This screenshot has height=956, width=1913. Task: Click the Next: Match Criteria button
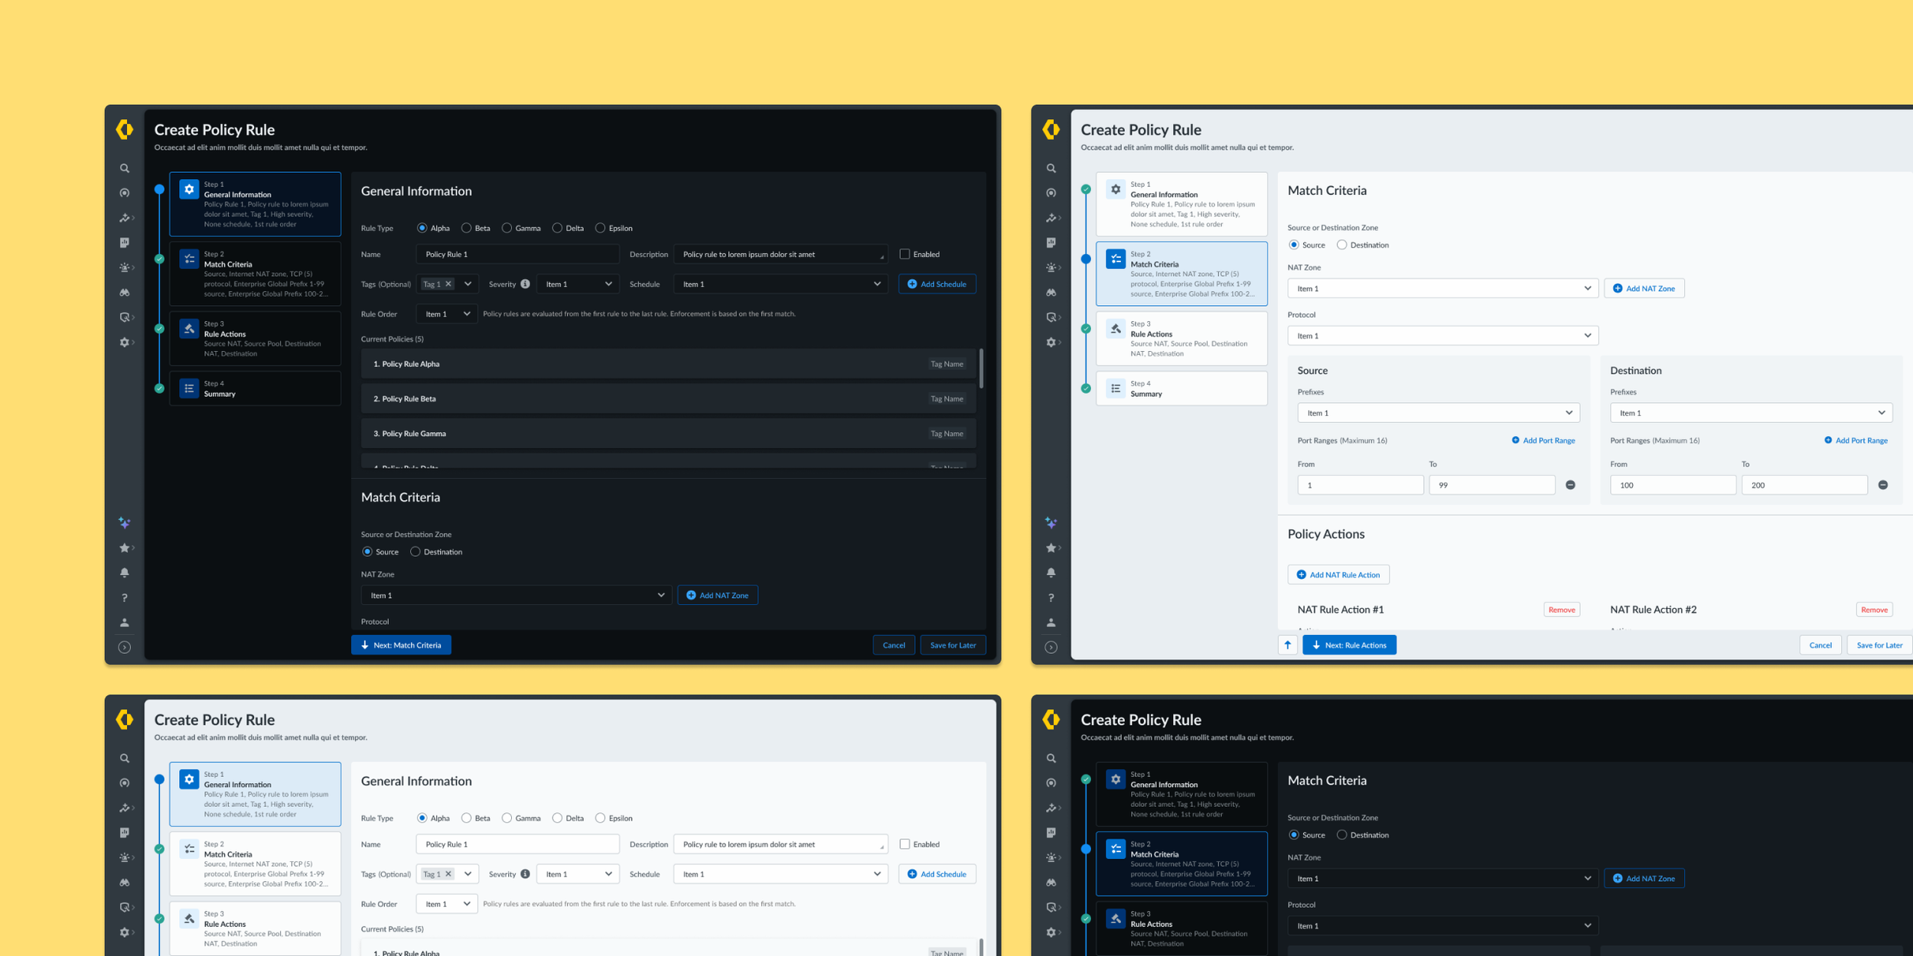(401, 645)
